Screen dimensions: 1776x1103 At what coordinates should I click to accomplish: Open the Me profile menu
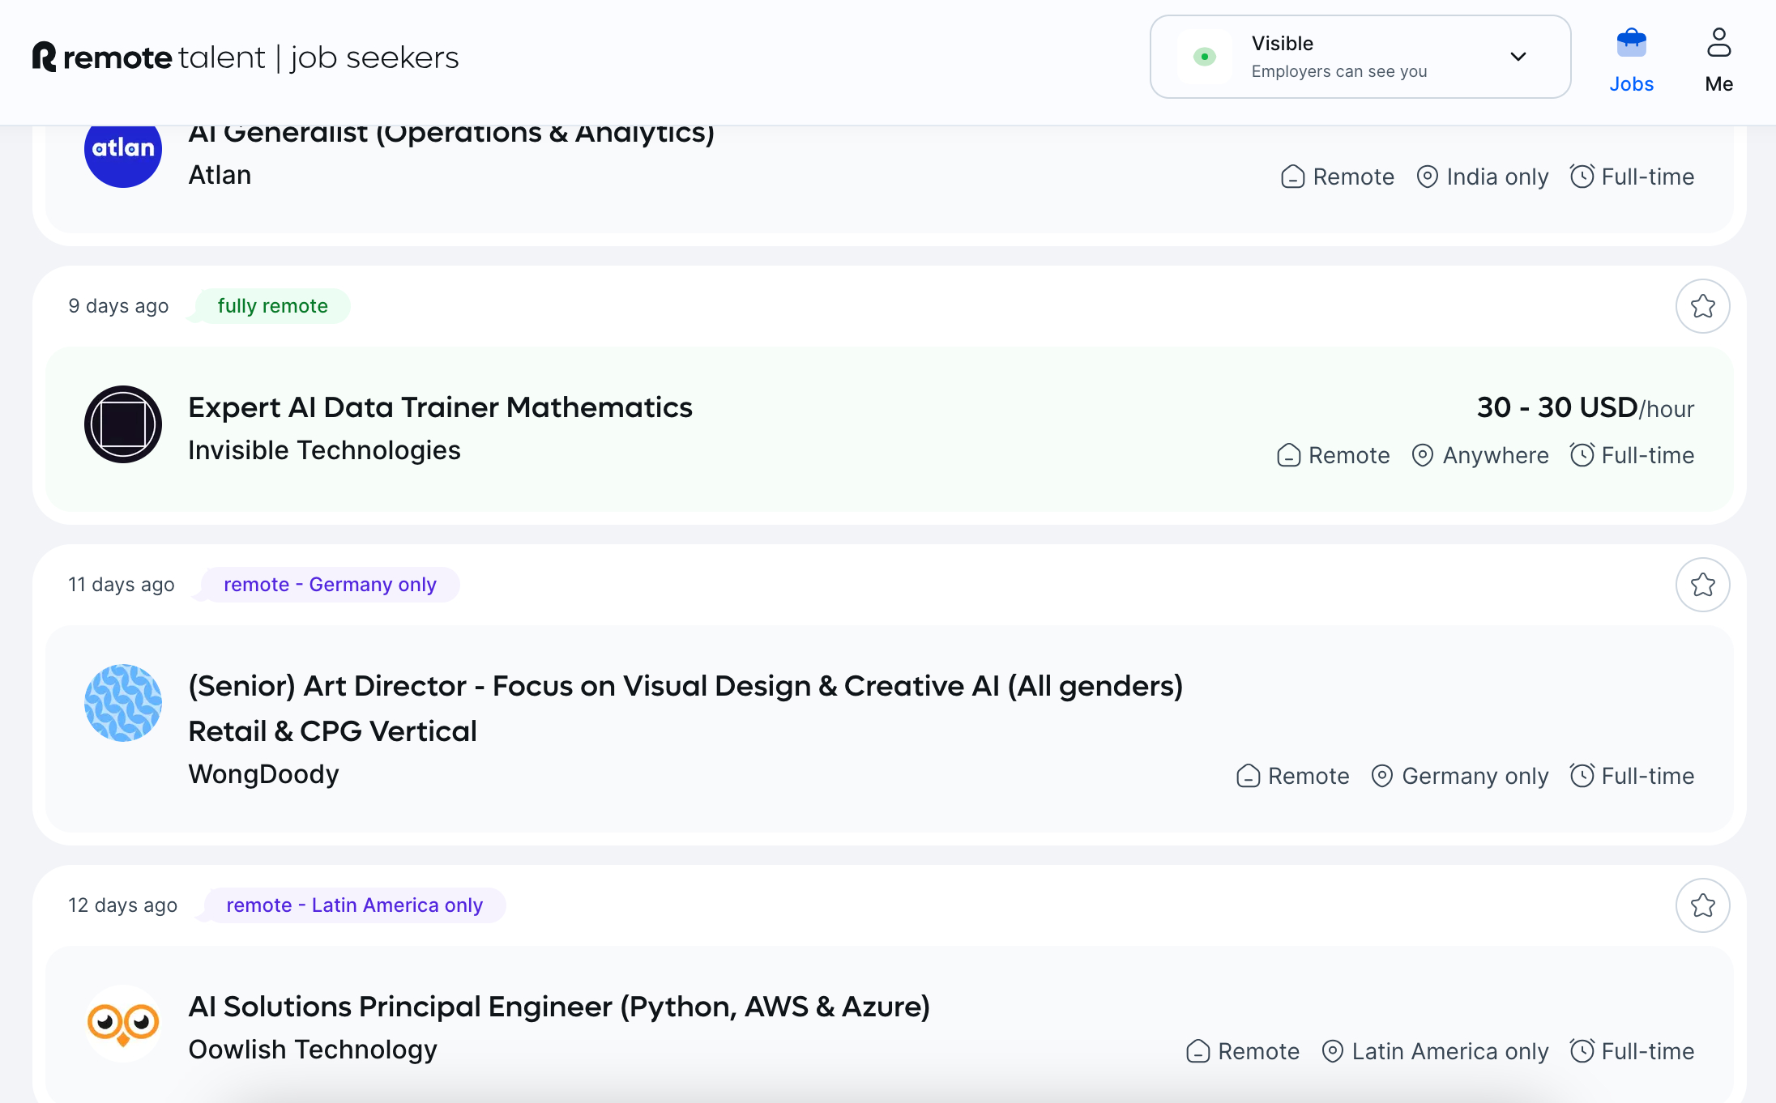click(x=1718, y=61)
